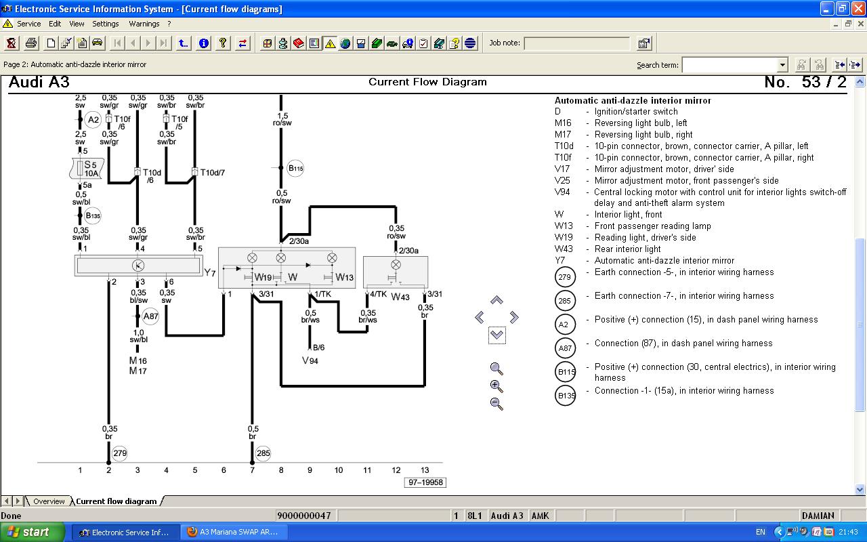The width and height of the screenshot is (867, 542).
Task: Click the yellow car vehicle icon
Action: 98,43
